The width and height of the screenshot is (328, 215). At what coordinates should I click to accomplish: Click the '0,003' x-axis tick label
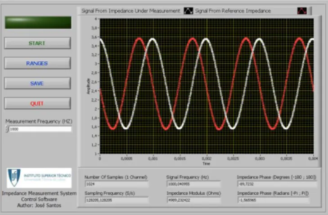coord(260,158)
